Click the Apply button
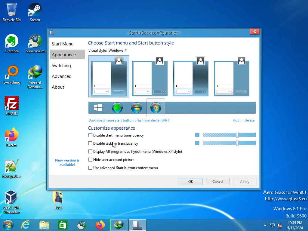The height and width of the screenshot is (231, 308). 245,181
